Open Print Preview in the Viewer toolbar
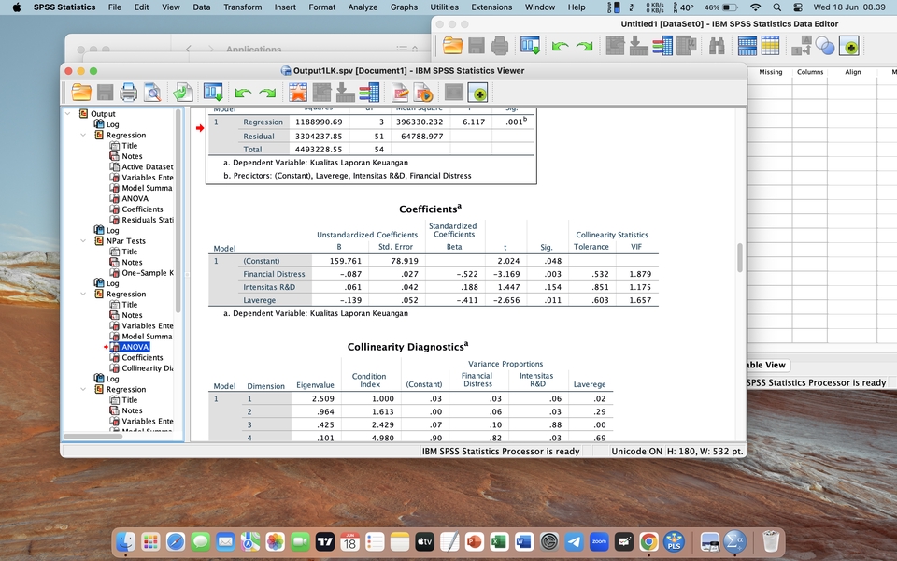Viewport: 897px width, 561px height. [150, 92]
